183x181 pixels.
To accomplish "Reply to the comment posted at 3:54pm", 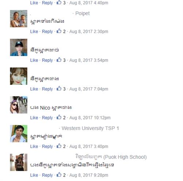I will (x=47, y=60).
